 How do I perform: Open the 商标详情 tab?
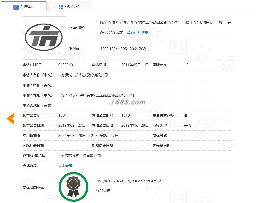24,7
